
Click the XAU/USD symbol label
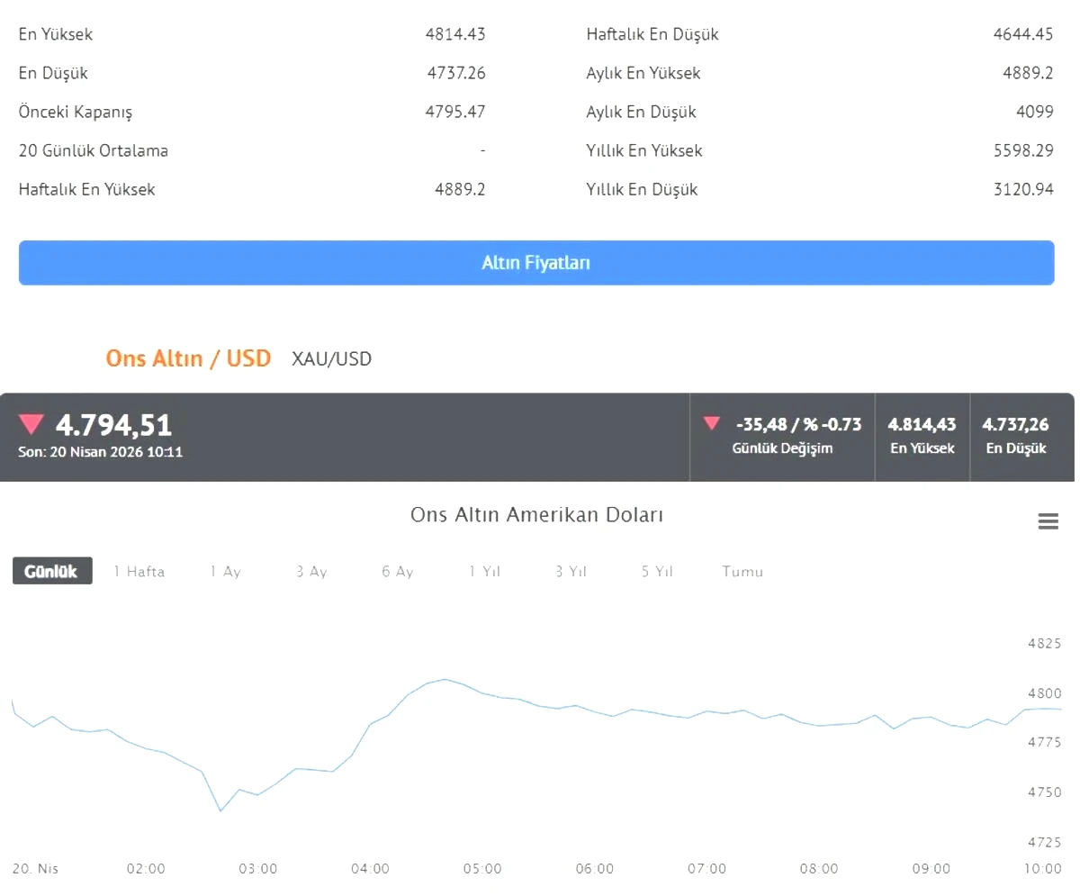331,359
